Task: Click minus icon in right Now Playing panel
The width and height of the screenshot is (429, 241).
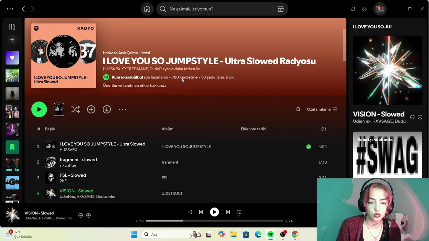Action: tap(412, 117)
